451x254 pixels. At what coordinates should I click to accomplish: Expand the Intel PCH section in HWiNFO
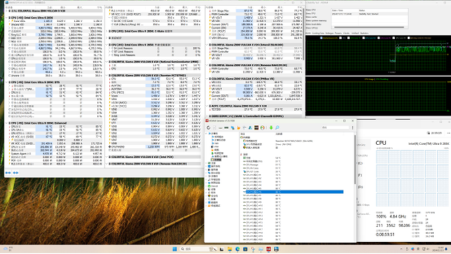point(106,157)
